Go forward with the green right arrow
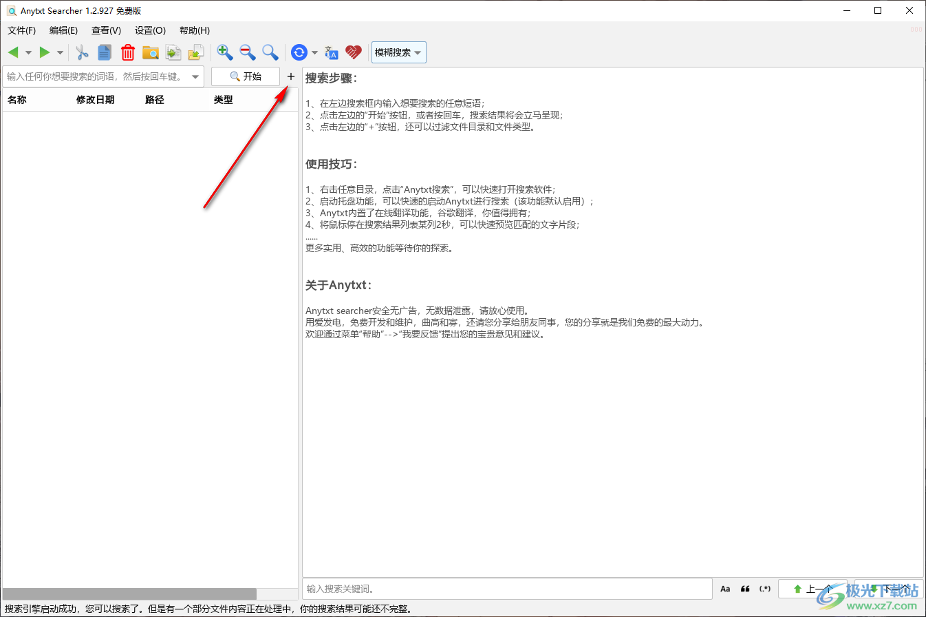 [x=45, y=52]
